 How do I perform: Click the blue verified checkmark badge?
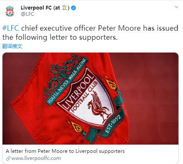tap(73, 8)
